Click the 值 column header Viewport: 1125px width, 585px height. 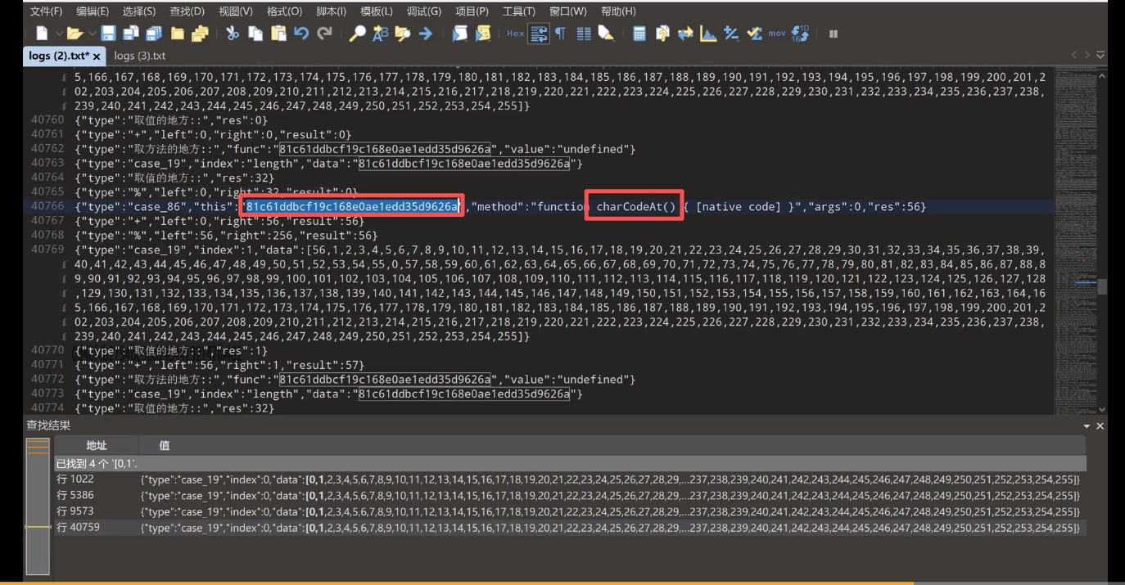[x=165, y=445]
